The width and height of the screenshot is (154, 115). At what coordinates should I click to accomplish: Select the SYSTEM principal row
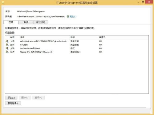point(24,45)
